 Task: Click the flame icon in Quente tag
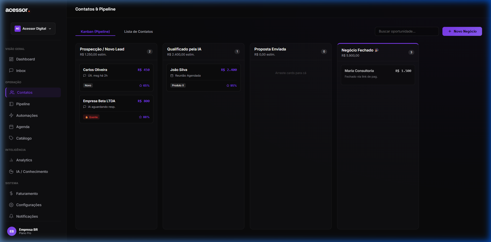pos(87,117)
